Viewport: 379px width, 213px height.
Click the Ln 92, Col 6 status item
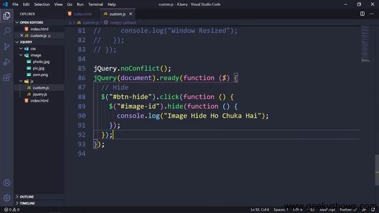point(259,209)
